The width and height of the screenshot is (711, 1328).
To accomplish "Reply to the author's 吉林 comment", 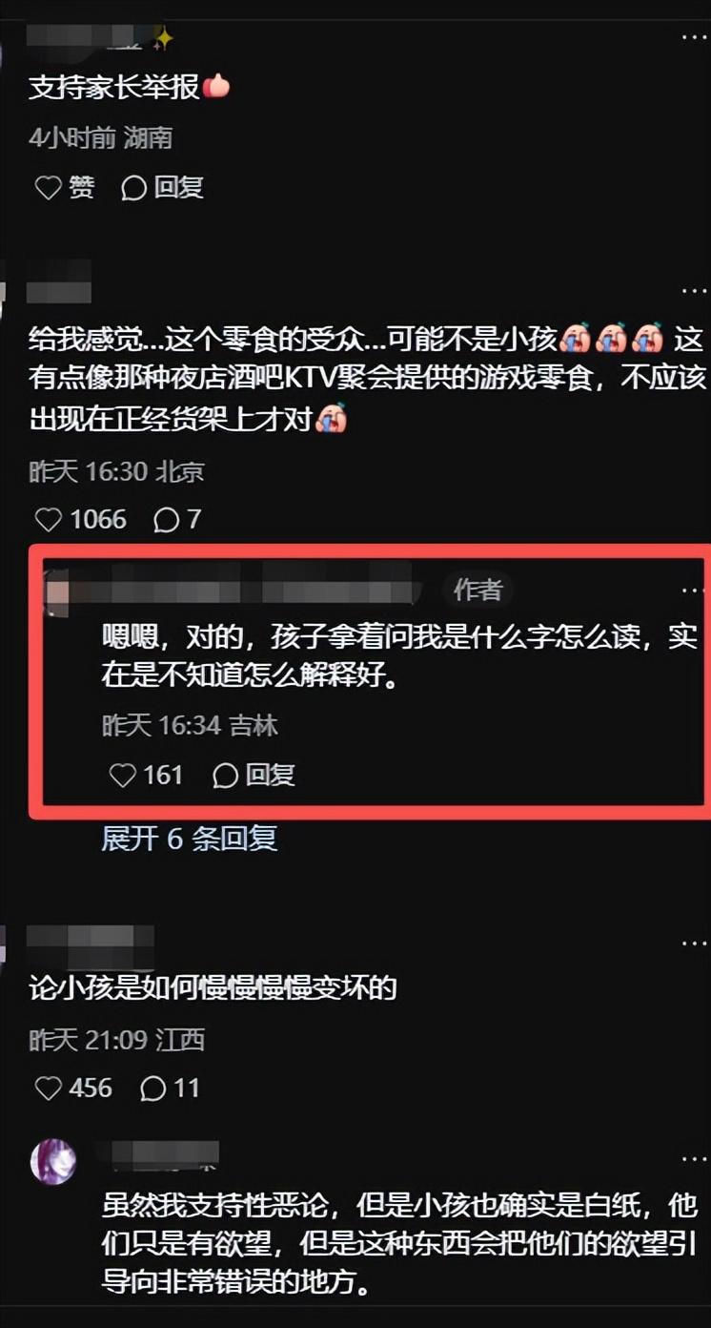I will click(254, 775).
